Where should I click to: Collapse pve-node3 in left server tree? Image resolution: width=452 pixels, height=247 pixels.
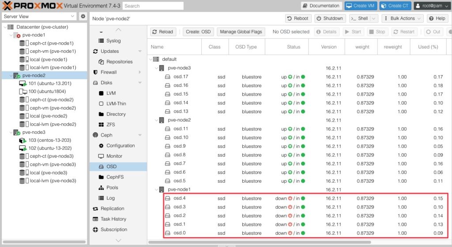[11, 133]
